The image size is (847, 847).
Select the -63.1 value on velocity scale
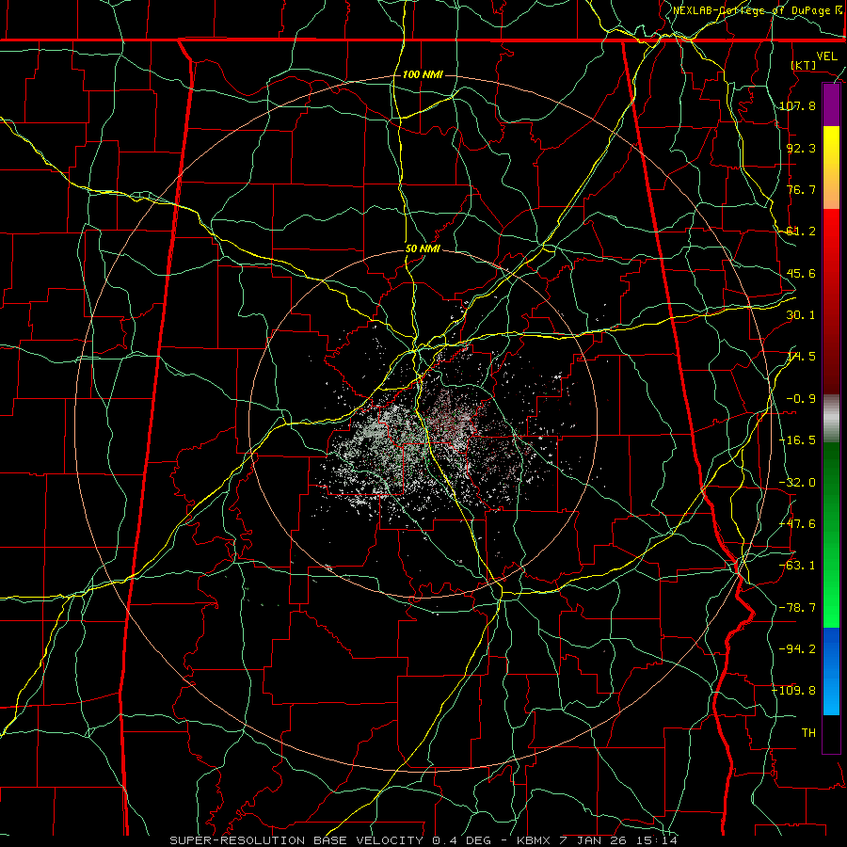[x=797, y=566]
